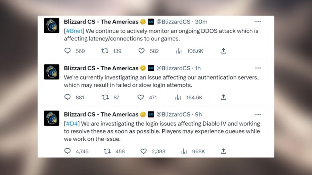Reply to the DDOS attack tweet
Screen dimensions: 312x175
(68, 51)
